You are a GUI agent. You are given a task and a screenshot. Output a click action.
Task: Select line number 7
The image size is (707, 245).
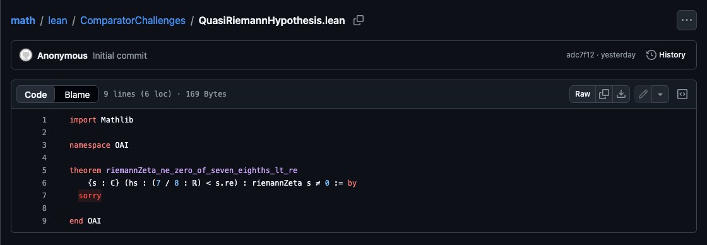tap(44, 196)
